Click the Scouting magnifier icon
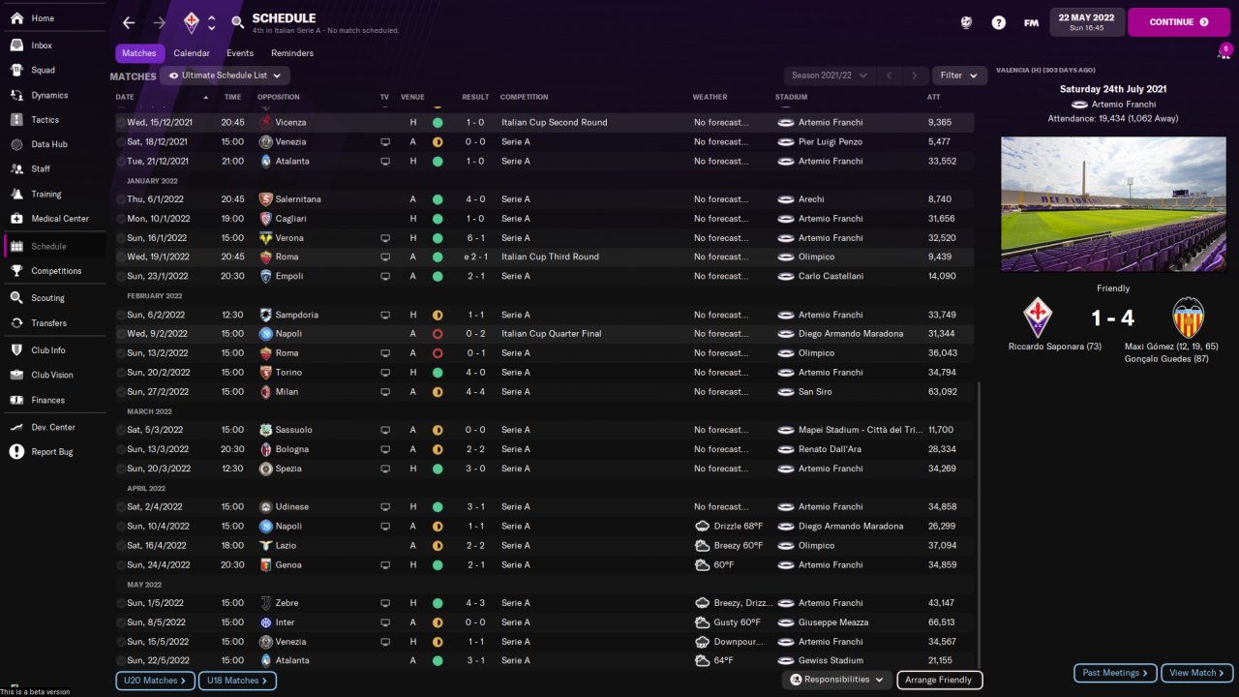 (16, 298)
